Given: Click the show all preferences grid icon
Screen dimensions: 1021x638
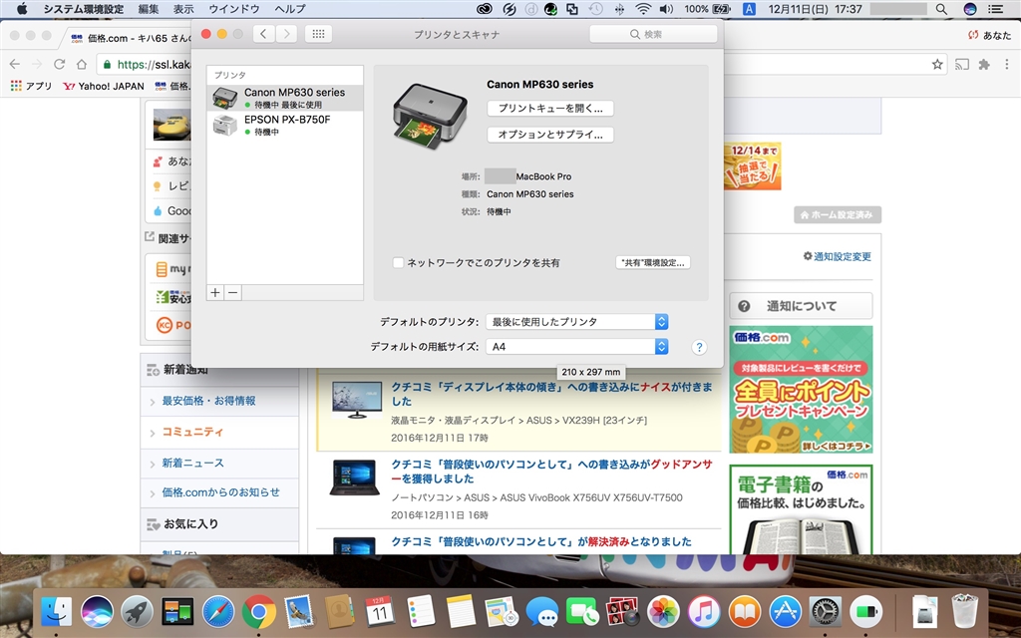Looking at the screenshot, I should 318,34.
